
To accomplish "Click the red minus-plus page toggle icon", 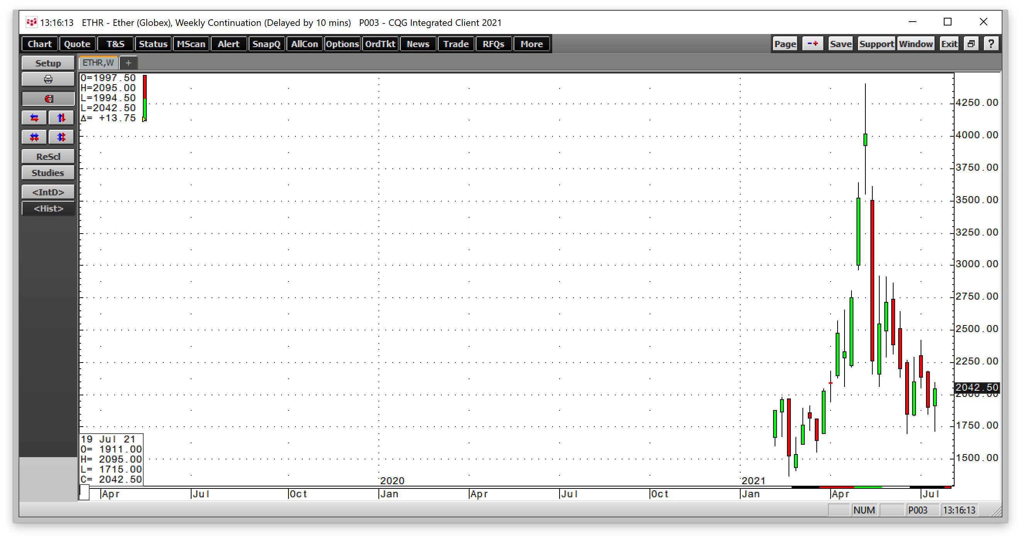I will click(812, 44).
